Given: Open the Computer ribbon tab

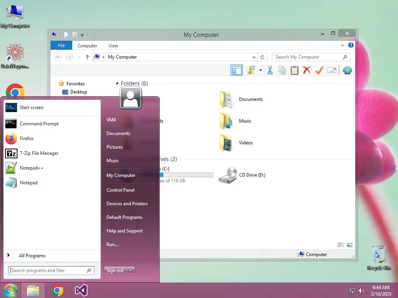Looking at the screenshot, I should click(x=87, y=46).
